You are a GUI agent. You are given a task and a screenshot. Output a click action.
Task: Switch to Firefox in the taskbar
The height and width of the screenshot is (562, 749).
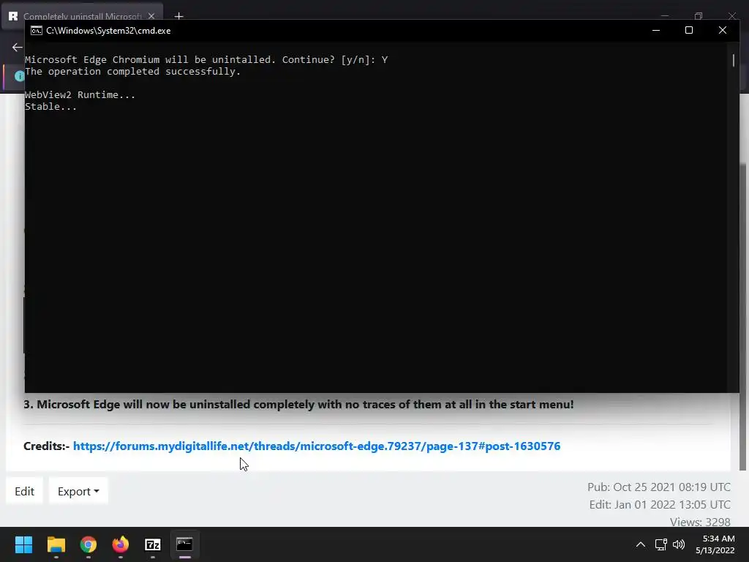coord(121,544)
